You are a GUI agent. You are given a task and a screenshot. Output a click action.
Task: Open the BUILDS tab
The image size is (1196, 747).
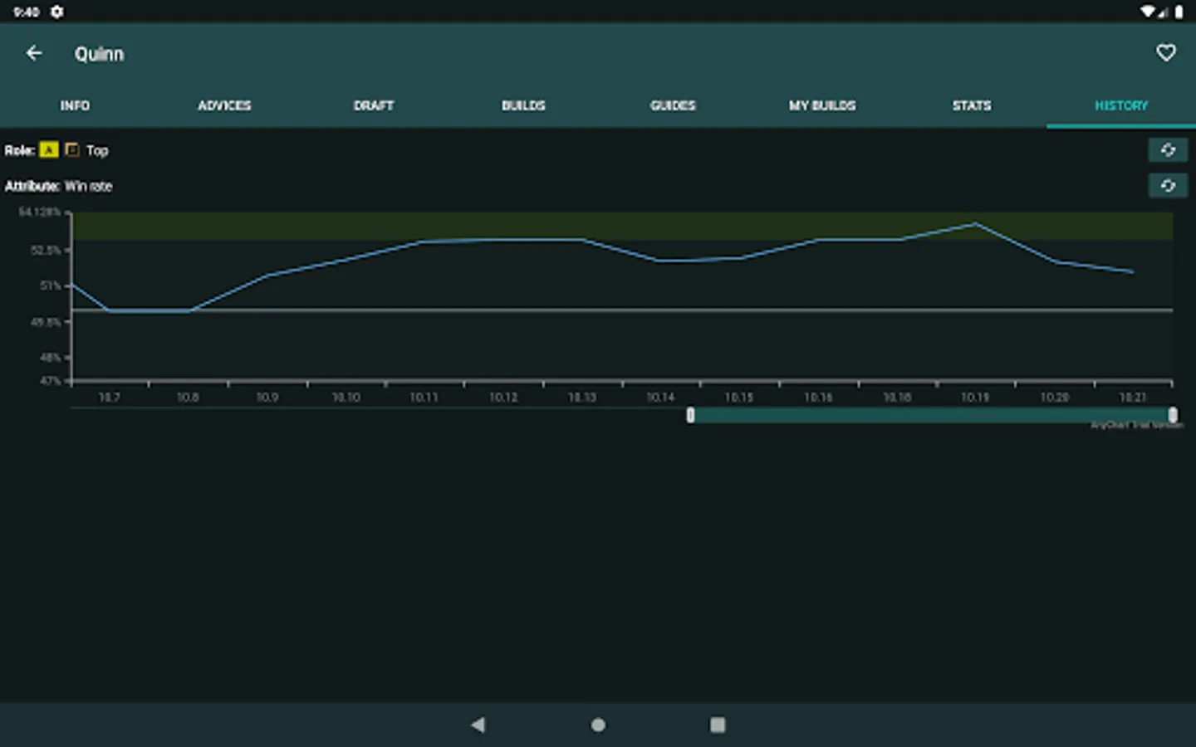tap(523, 105)
